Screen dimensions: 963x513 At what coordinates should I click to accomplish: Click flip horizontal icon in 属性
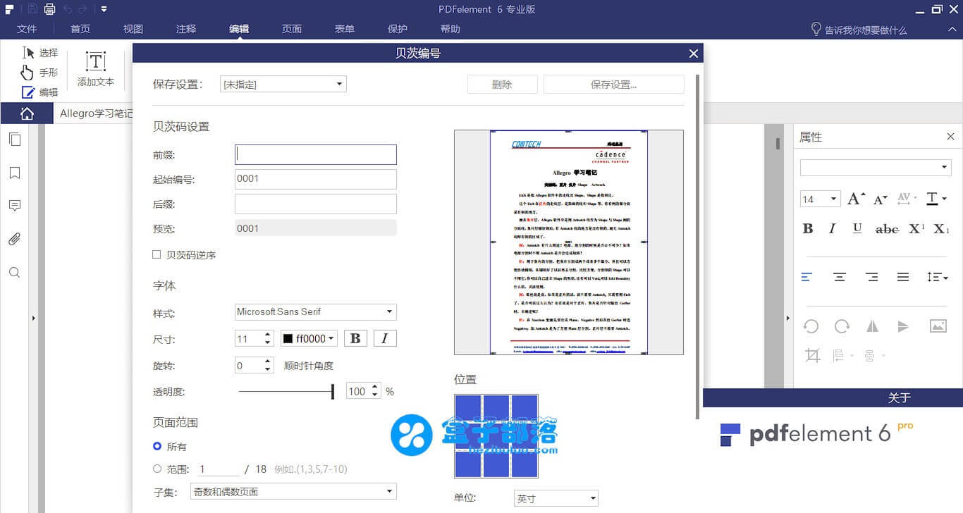(x=873, y=326)
